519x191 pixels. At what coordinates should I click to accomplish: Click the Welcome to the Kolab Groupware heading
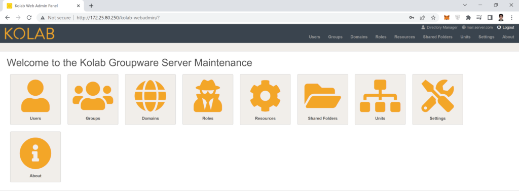[129, 62]
